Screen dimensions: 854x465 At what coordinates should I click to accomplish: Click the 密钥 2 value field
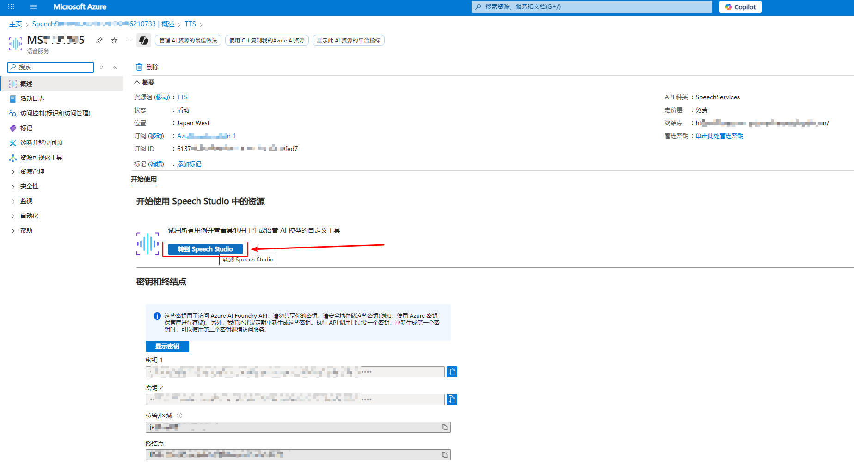click(x=295, y=399)
